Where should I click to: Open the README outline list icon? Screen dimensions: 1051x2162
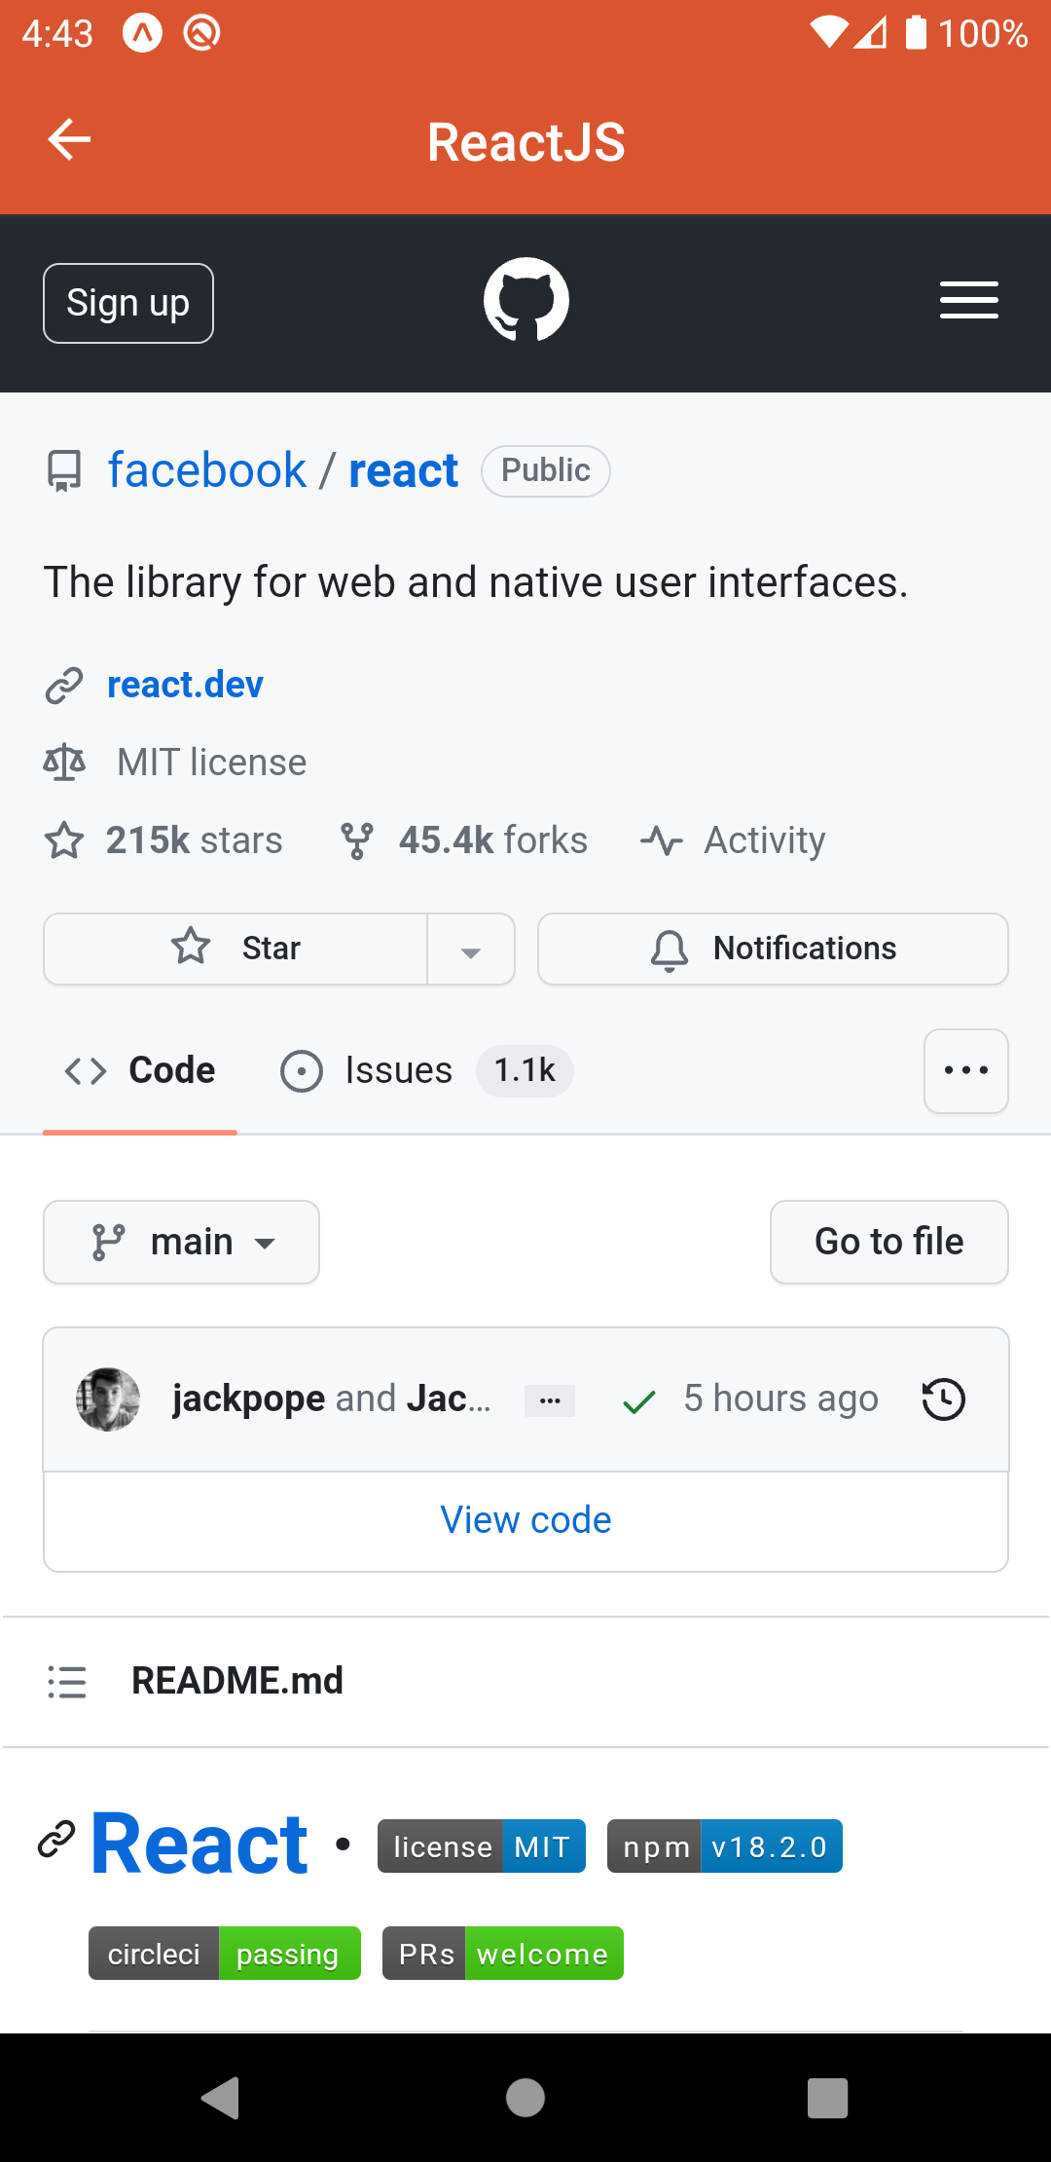tap(67, 1682)
